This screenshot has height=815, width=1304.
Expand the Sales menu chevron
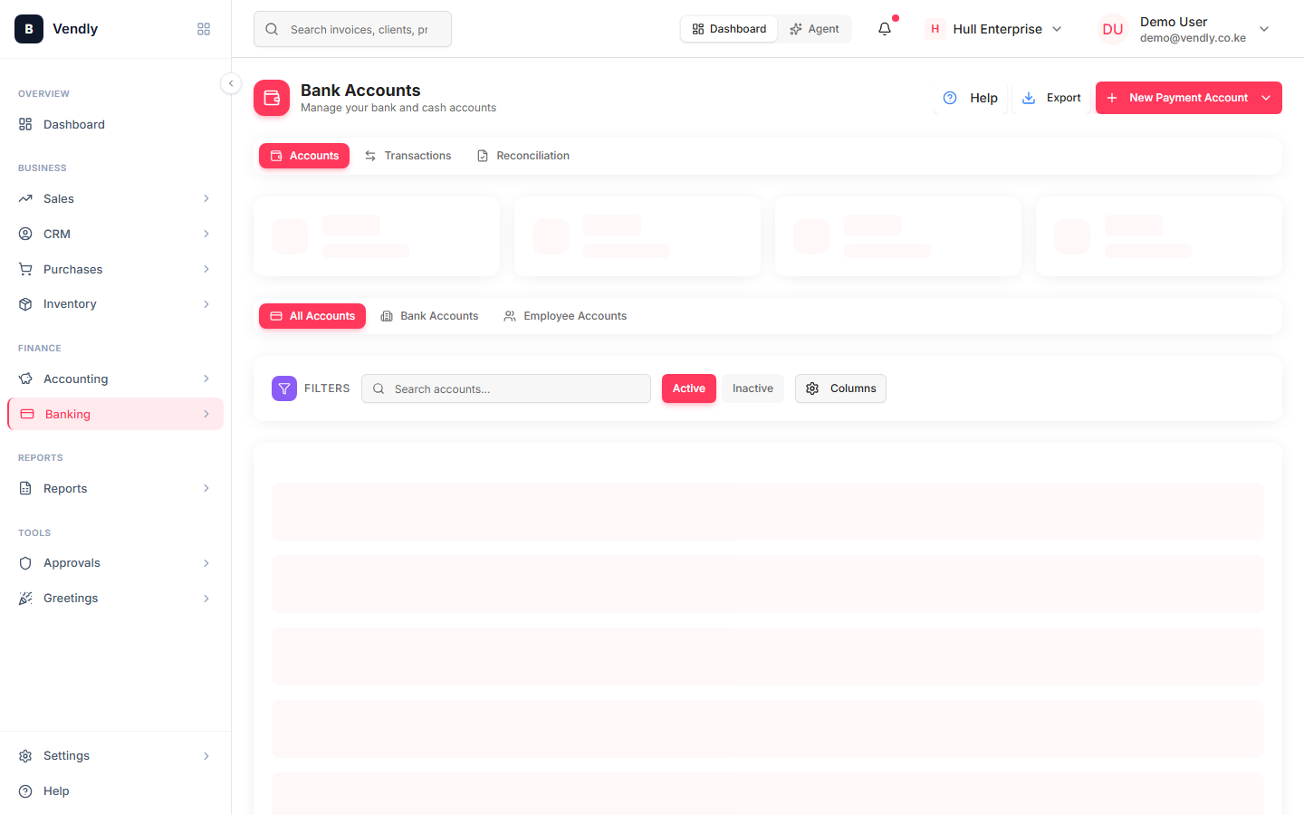206,198
